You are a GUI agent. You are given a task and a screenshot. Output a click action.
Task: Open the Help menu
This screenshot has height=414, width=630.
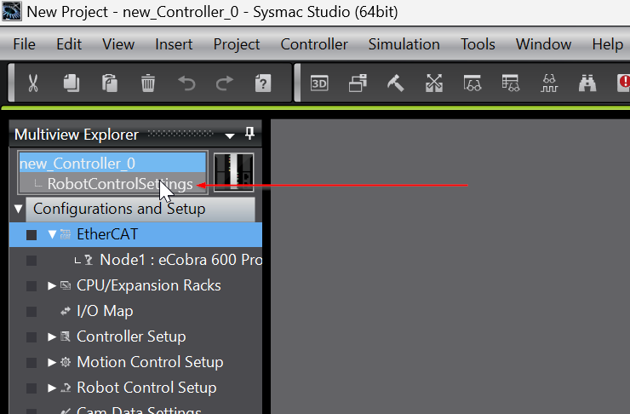(608, 44)
